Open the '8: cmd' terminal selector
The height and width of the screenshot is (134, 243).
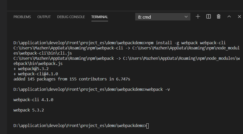pyautogui.click(x=163, y=17)
